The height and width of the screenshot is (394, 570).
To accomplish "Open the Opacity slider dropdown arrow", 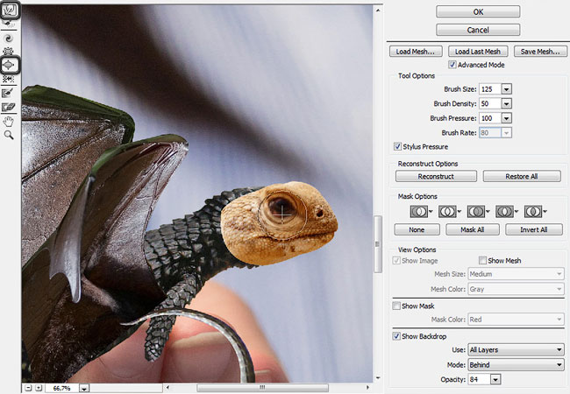I will (x=495, y=379).
